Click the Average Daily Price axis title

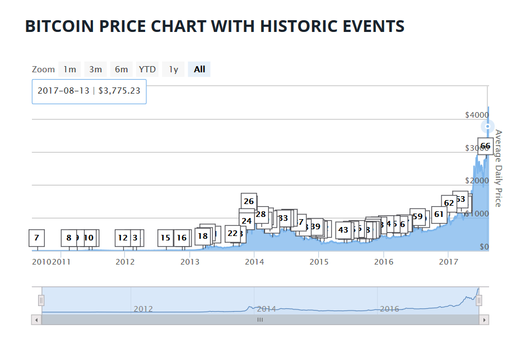pyautogui.click(x=498, y=168)
